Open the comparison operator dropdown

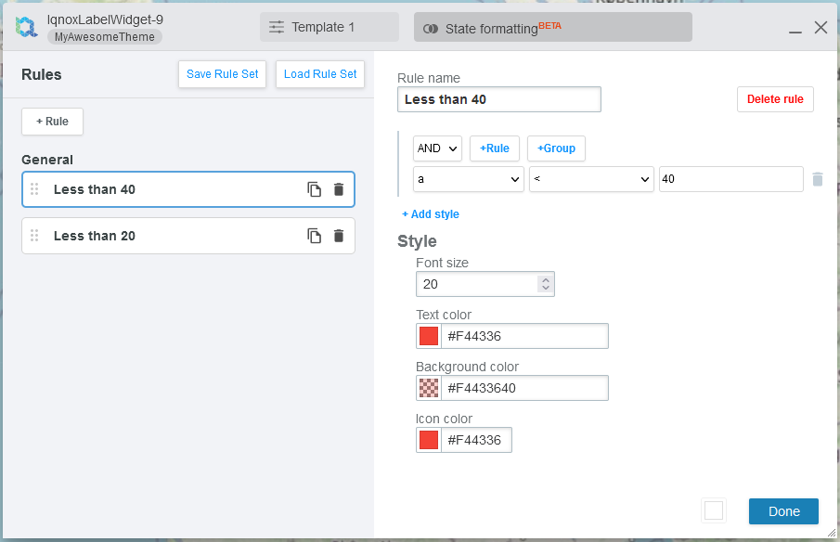pos(591,179)
